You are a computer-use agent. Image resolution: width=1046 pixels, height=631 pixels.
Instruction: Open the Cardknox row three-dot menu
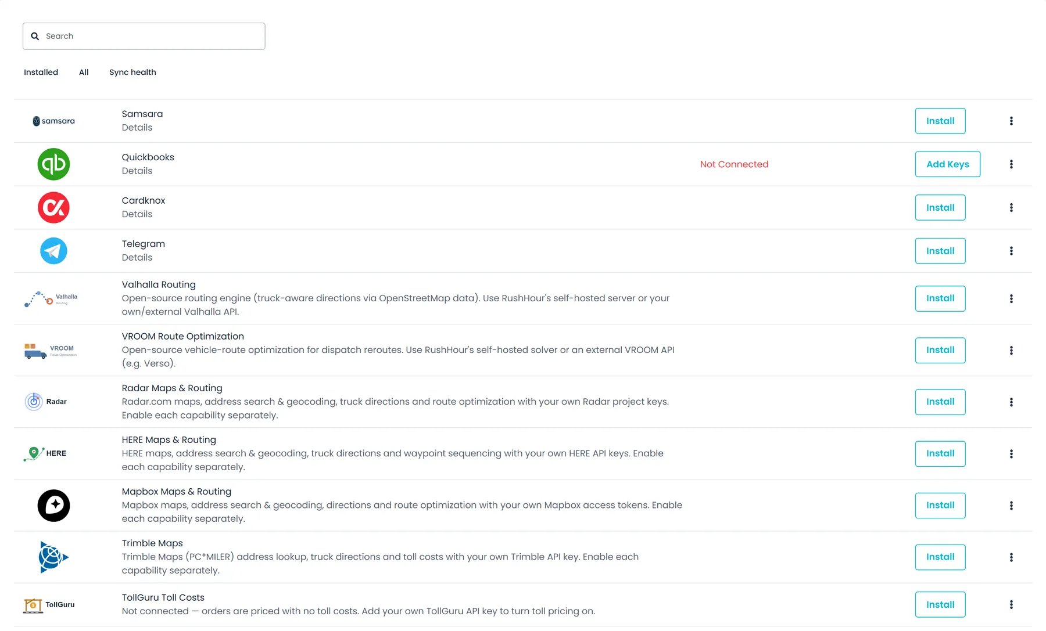point(1011,207)
